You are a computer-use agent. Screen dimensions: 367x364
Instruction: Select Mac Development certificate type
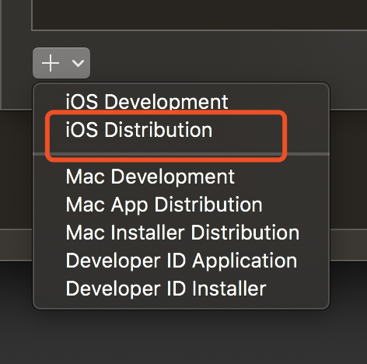150,177
